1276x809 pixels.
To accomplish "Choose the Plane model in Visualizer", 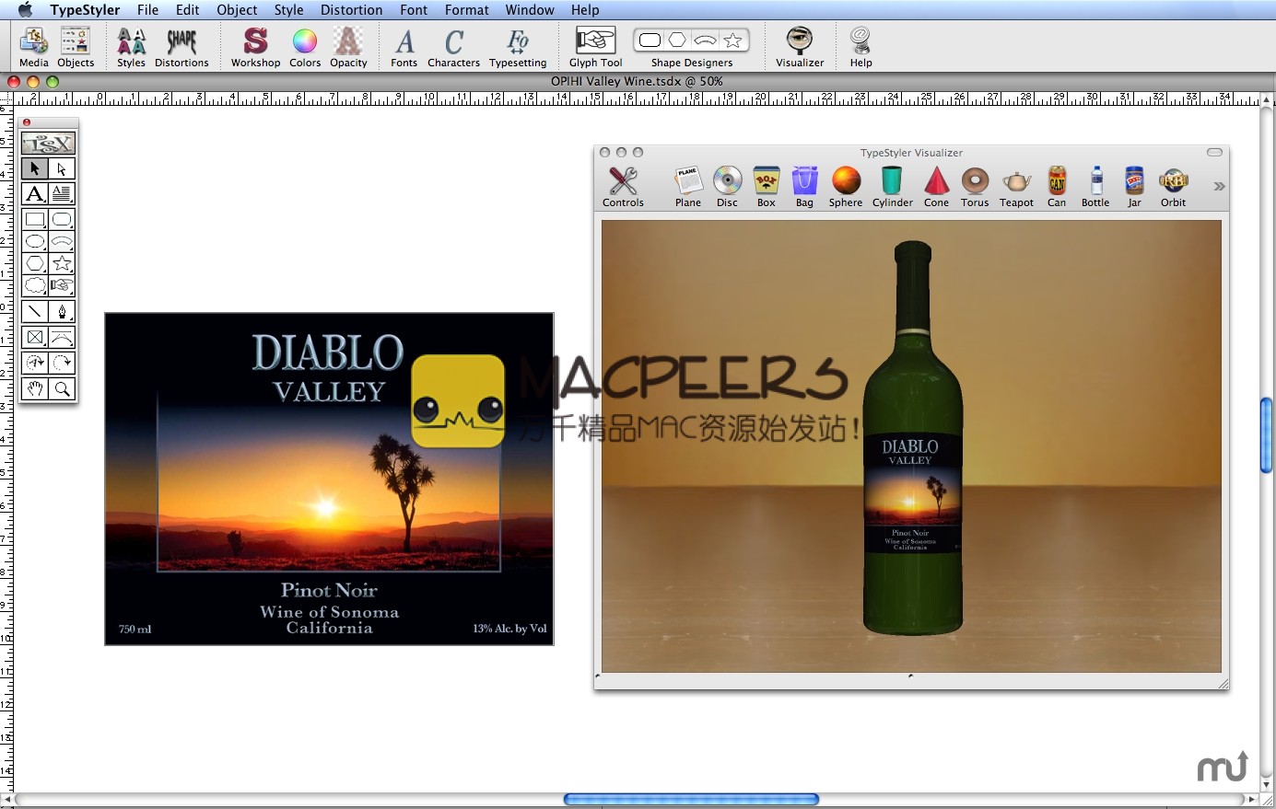I will coord(688,187).
